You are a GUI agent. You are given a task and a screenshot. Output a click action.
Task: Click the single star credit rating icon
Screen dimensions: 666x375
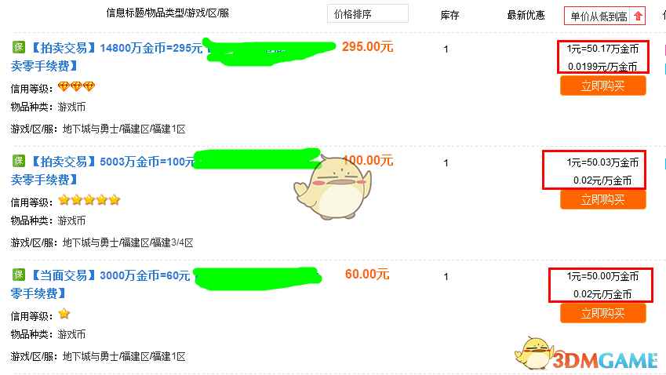[64, 314]
